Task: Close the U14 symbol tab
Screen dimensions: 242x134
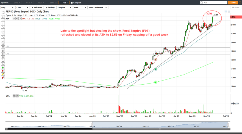Action: click(x=32, y=3)
